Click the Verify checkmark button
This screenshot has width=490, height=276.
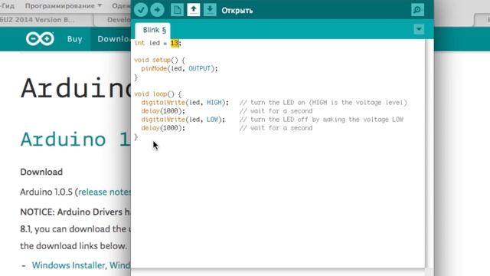[141, 10]
